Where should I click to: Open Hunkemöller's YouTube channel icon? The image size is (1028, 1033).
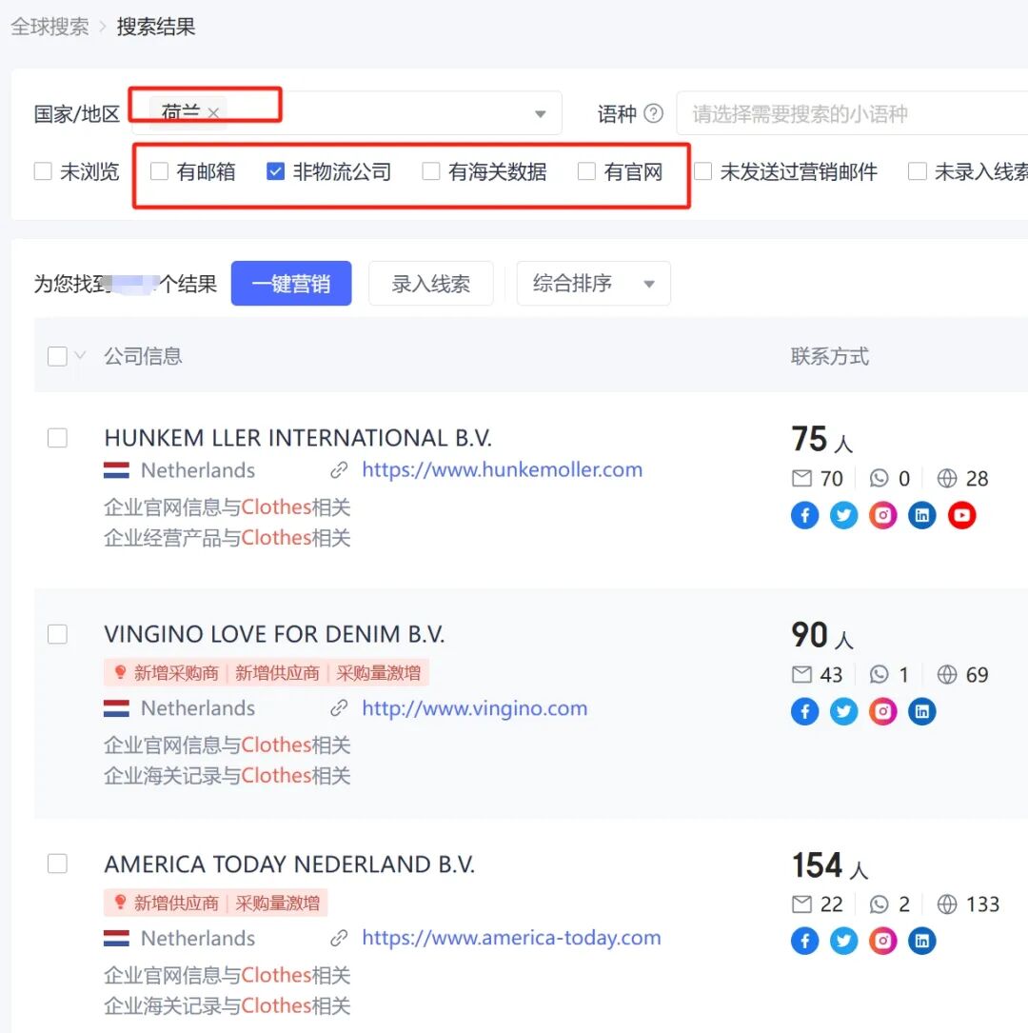[961, 515]
